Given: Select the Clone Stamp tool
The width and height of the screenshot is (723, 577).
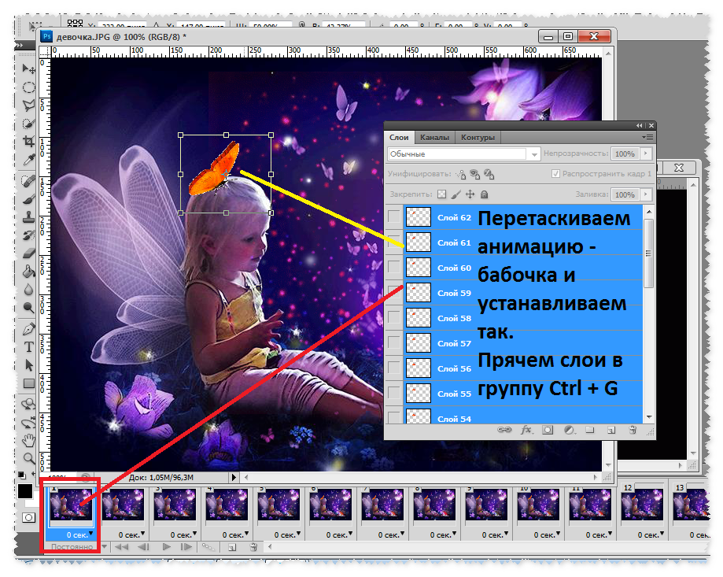Looking at the screenshot, I should [28, 216].
